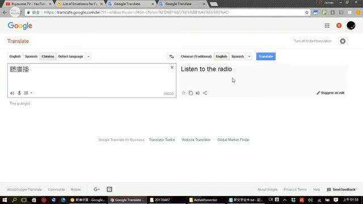Choose Detect language option
The image size is (363, 204).
(70, 57)
